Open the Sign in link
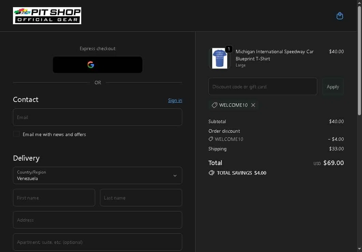Viewport: 362px width, 252px height. (x=175, y=100)
